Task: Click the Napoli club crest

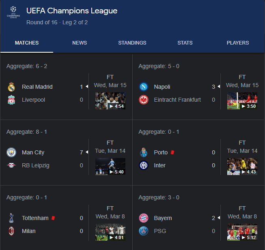Action: [x=143, y=87]
